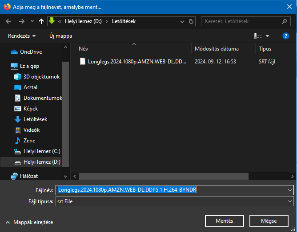Go back with the left arrow
297x232 pixels.
8,21
